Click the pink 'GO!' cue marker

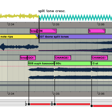32,58
